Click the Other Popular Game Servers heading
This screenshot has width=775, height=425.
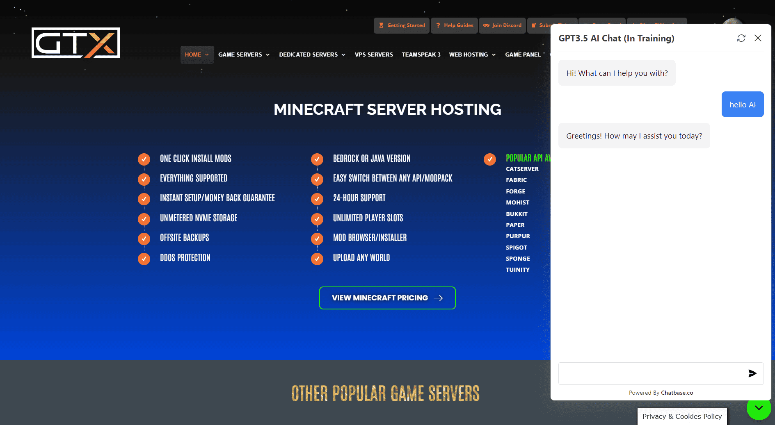(385, 393)
